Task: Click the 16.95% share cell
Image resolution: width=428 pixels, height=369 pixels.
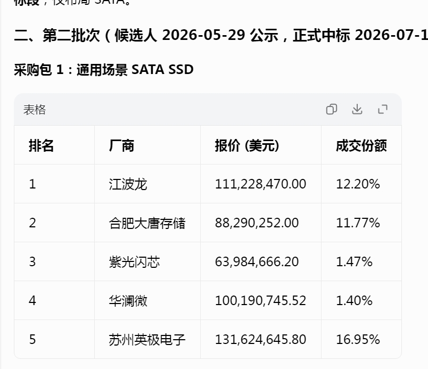Action: point(358,340)
